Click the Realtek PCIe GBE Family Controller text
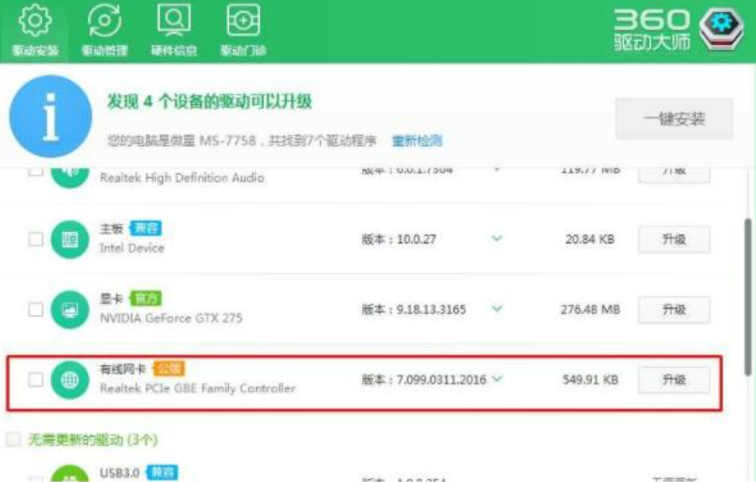 coord(197,388)
